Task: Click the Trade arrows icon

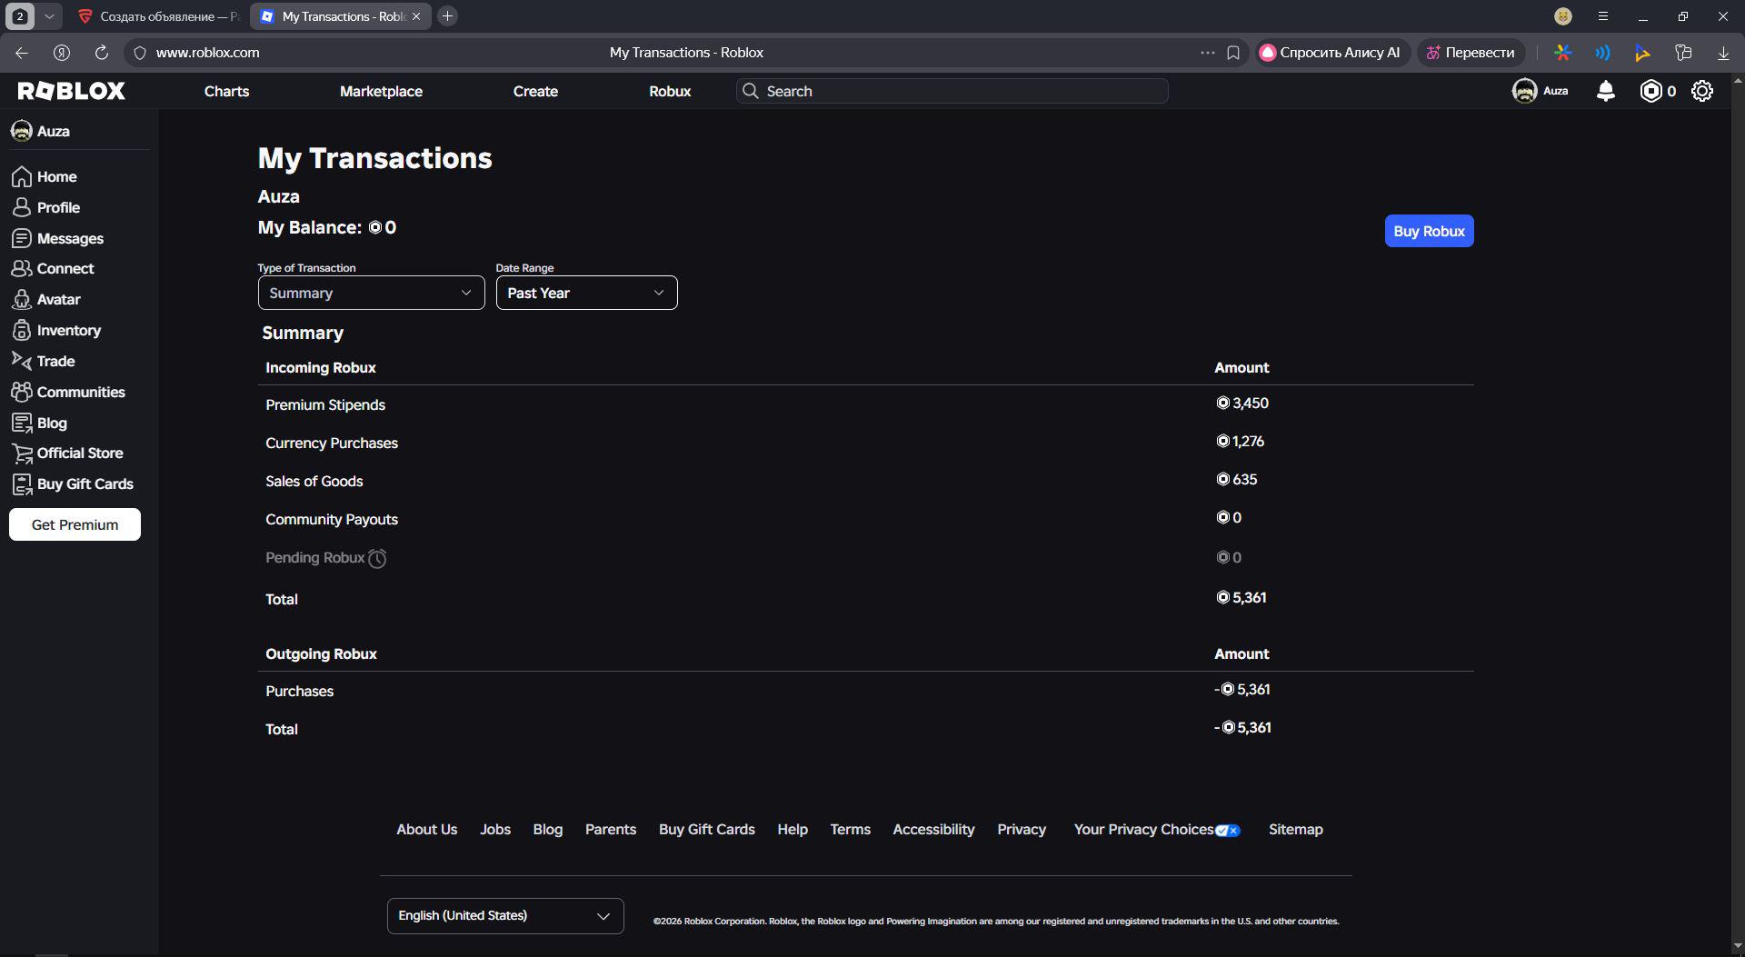Action: tap(22, 361)
